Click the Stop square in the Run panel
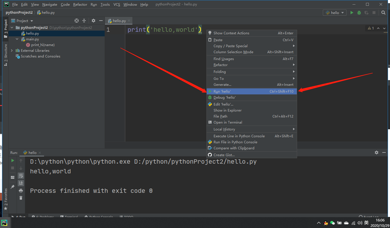This screenshot has width=390, height=228. click(13, 168)
